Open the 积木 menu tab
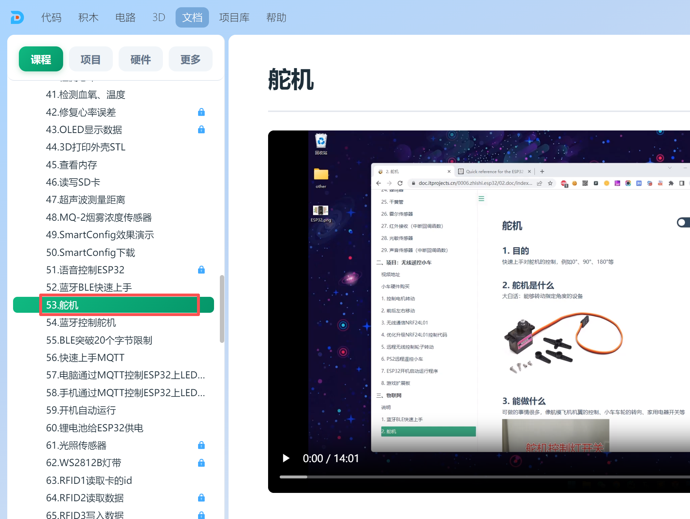Viewport: 690px width, 519px height. (x=88, y=17)
